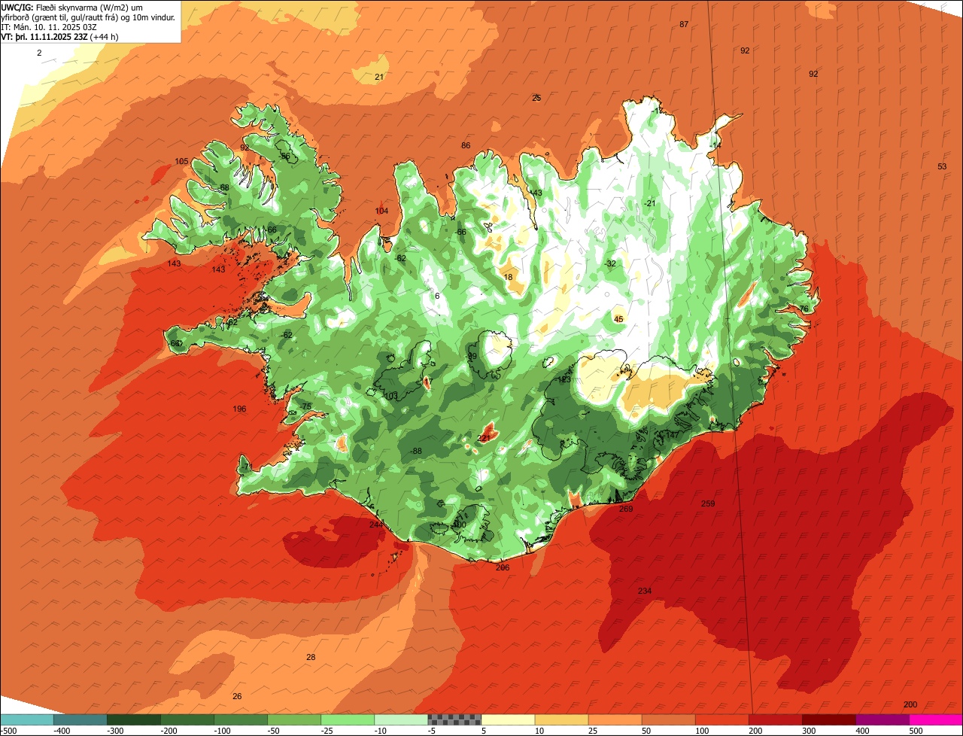Image resolution: width=963 pixels, height=736 pixels.
Task: Click the bright green -25 to -10 swatch
Action: point(348,719)
